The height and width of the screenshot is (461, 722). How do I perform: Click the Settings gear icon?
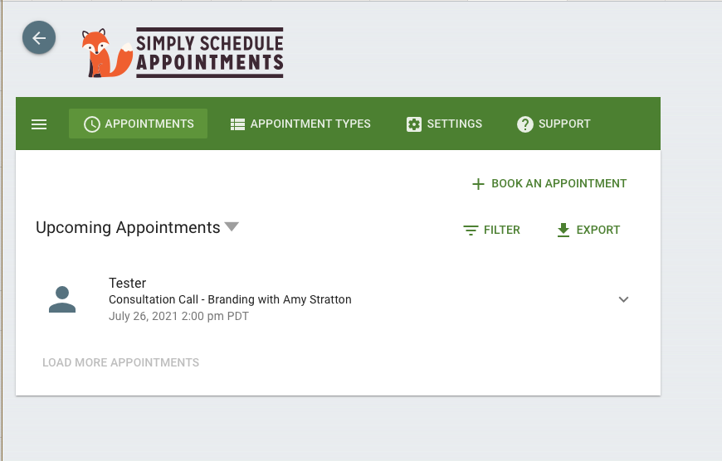(x=414, y=124)
